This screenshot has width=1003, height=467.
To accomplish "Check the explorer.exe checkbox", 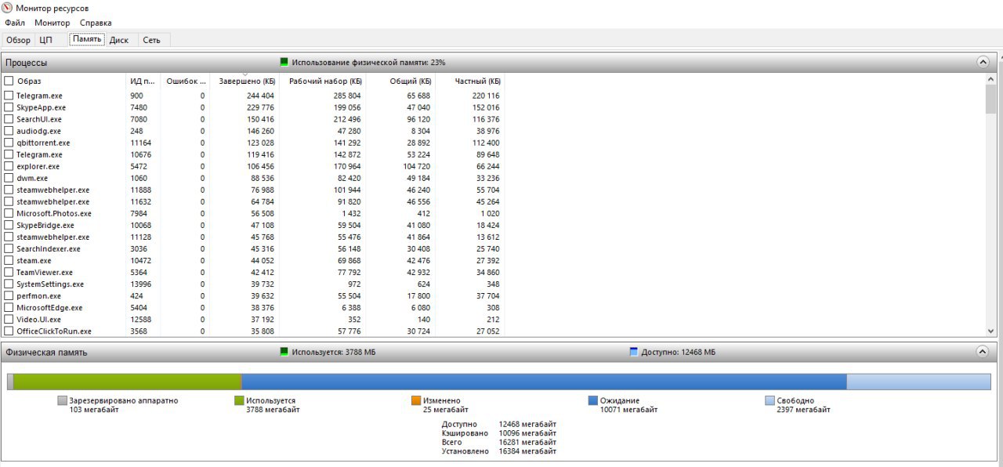I will click(9, 166).
